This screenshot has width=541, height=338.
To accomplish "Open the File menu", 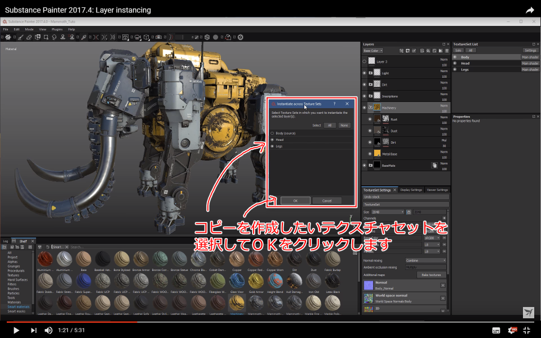I will (6, 29).
